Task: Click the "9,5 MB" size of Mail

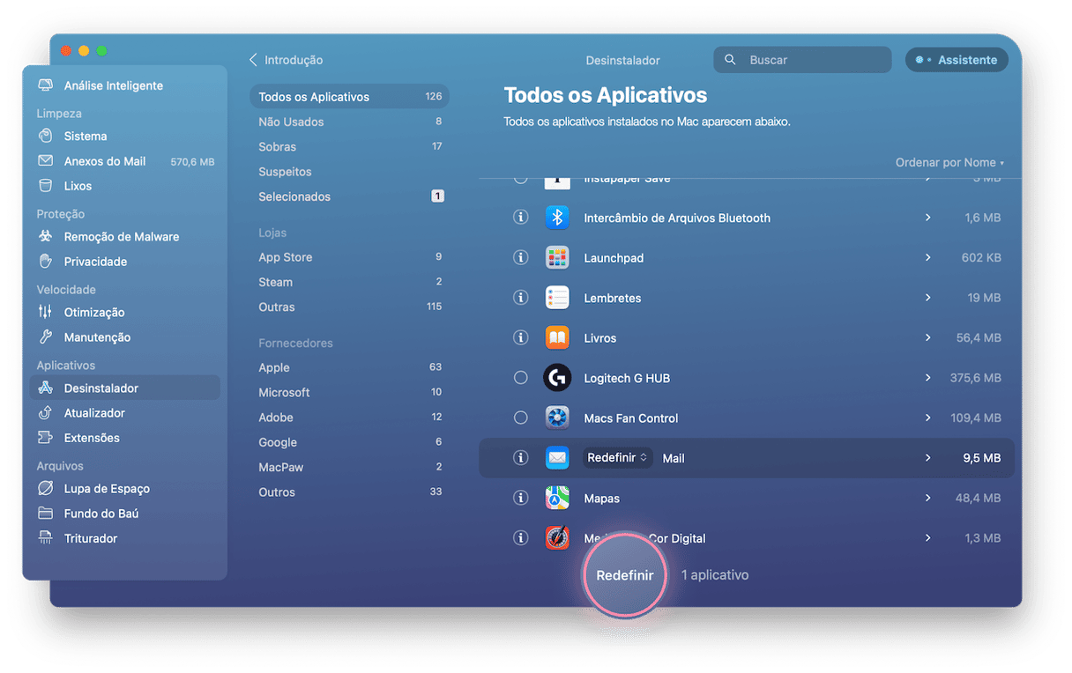Action: [982, 458]
